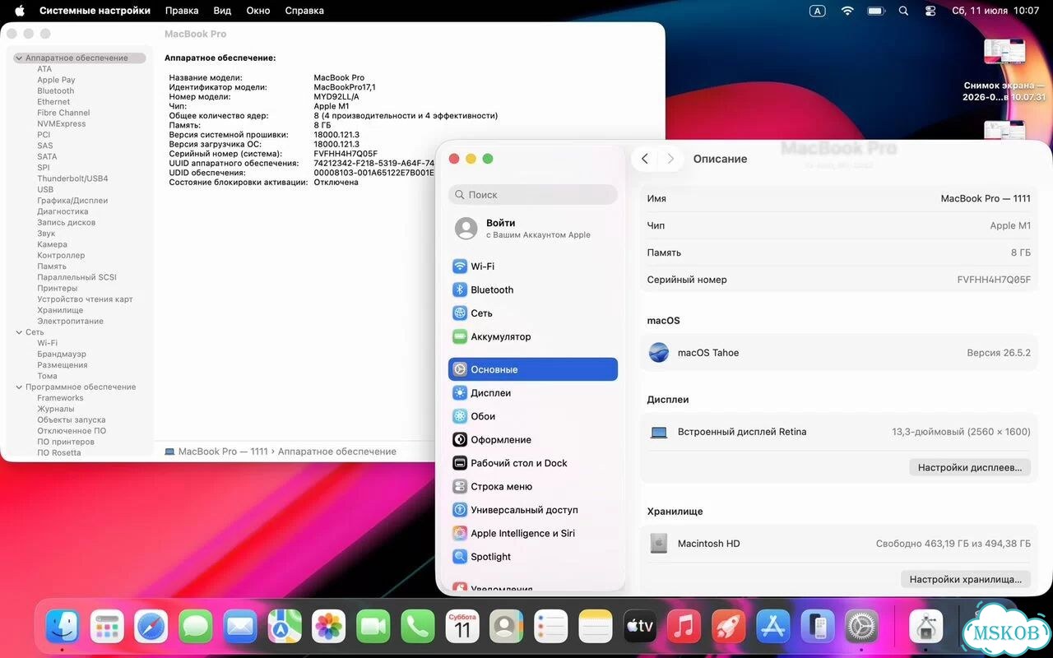This screenshot has width=1053, height=658.
Task: Open the Apple menu
Action: click(x=20, y=11)
